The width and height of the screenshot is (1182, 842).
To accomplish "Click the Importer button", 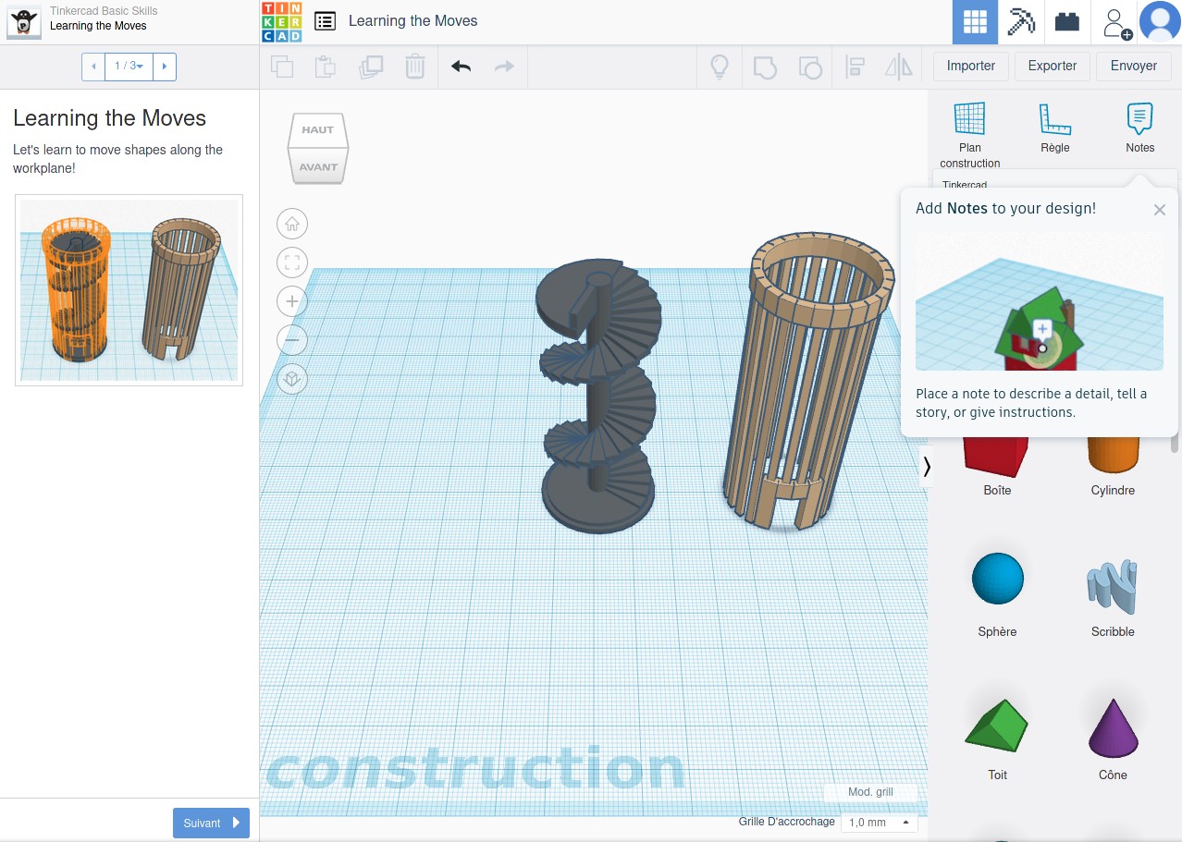I will 970,67.
